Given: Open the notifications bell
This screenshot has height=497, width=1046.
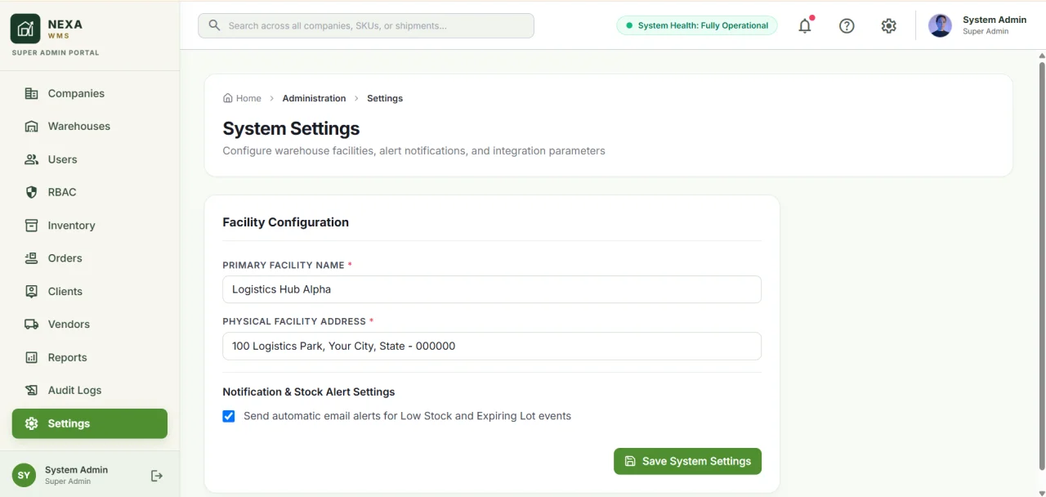Looking at the screenshot, I should tap(805, 25).
